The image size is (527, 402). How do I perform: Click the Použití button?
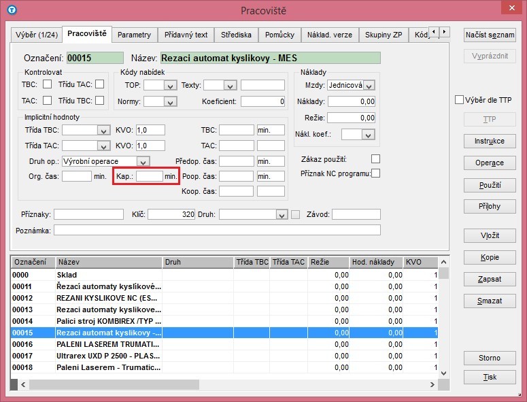(490, 185)
